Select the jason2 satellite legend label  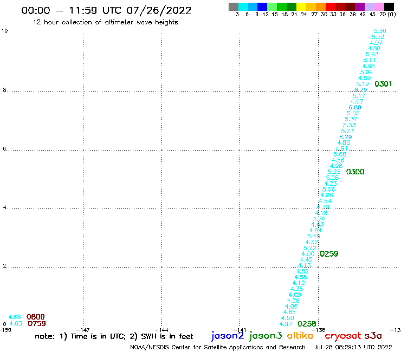tap(228, 336)
